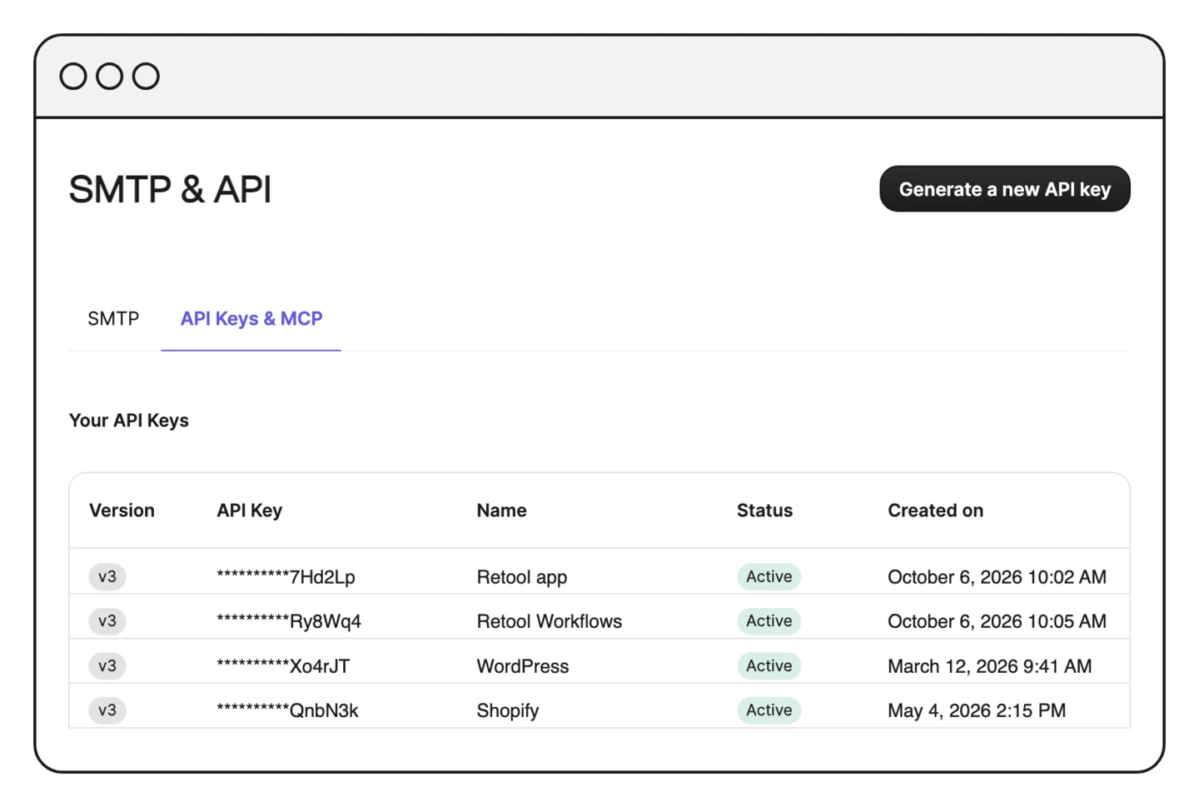Click Active status badge for Retool Workflows
The height and width of the screenshot is (807, 1199).
[x=769, y=621]
